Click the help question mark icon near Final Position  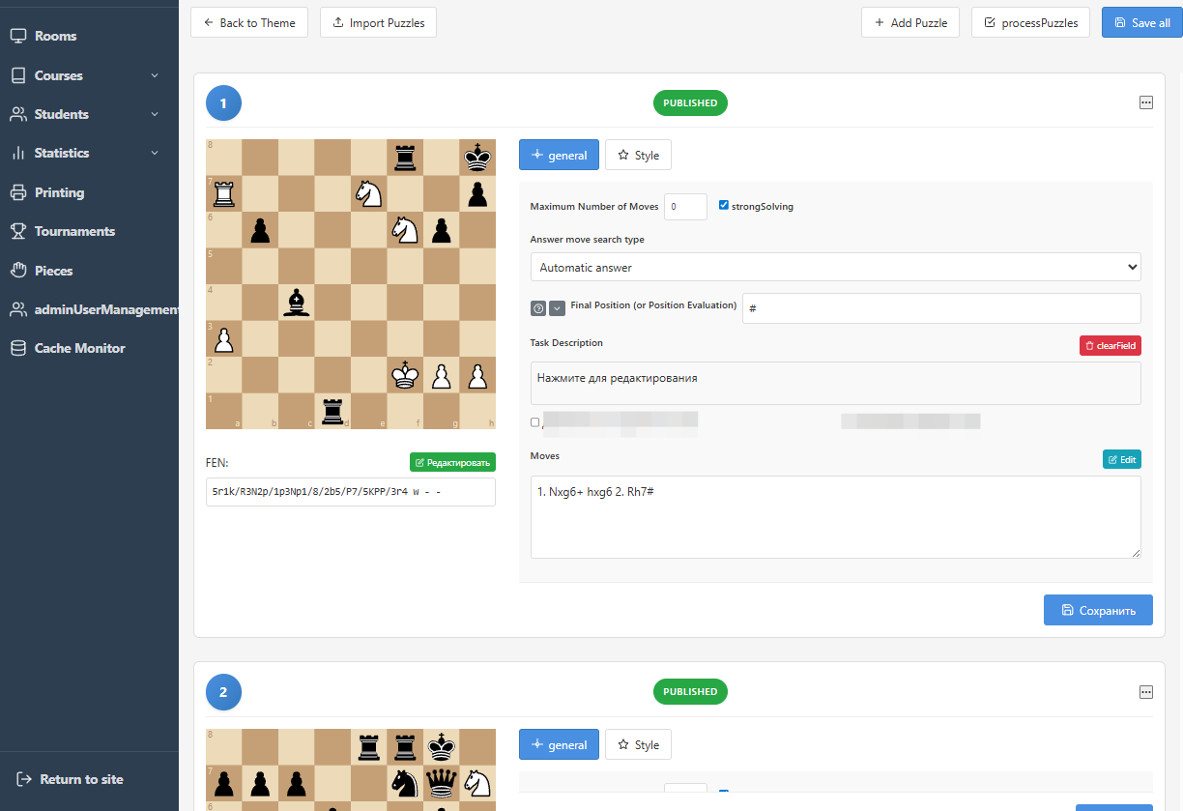pyautogui.click(x=538, y=308)
